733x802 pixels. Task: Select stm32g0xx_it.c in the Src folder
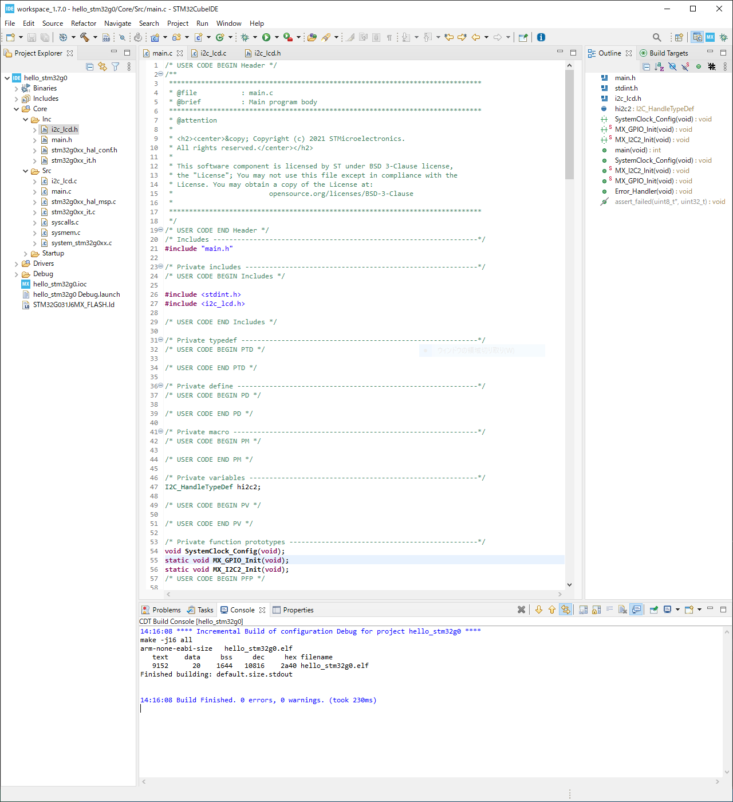click(x=73, y=212)
